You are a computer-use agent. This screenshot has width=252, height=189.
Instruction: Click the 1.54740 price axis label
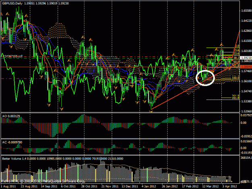246,91
